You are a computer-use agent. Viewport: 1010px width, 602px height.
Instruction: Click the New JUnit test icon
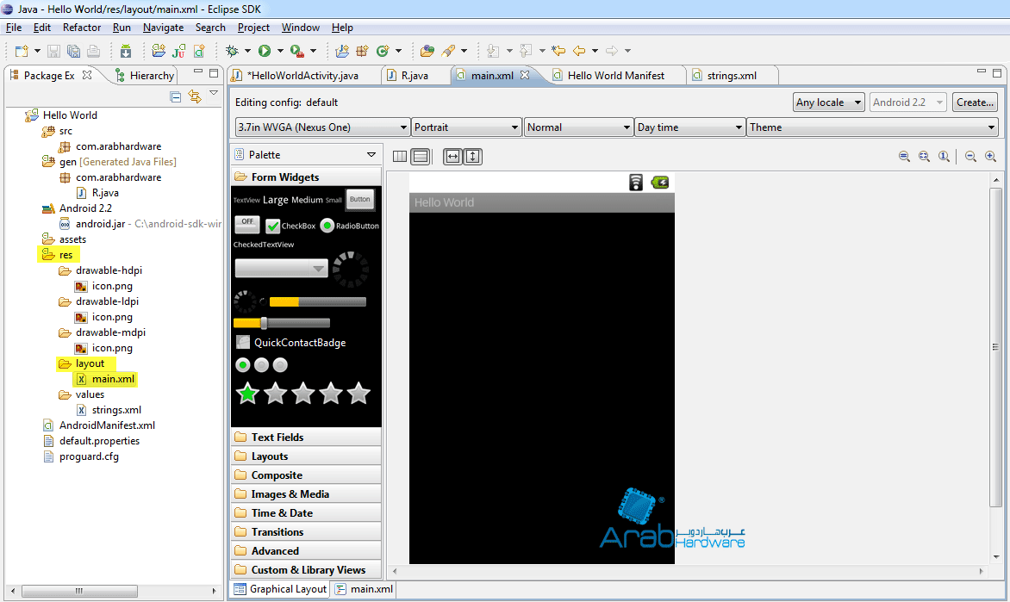(179, 51)
